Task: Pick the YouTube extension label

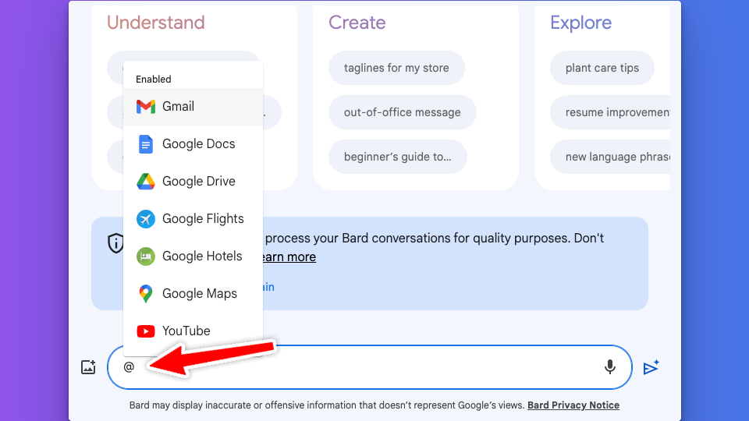Action: 186,331
